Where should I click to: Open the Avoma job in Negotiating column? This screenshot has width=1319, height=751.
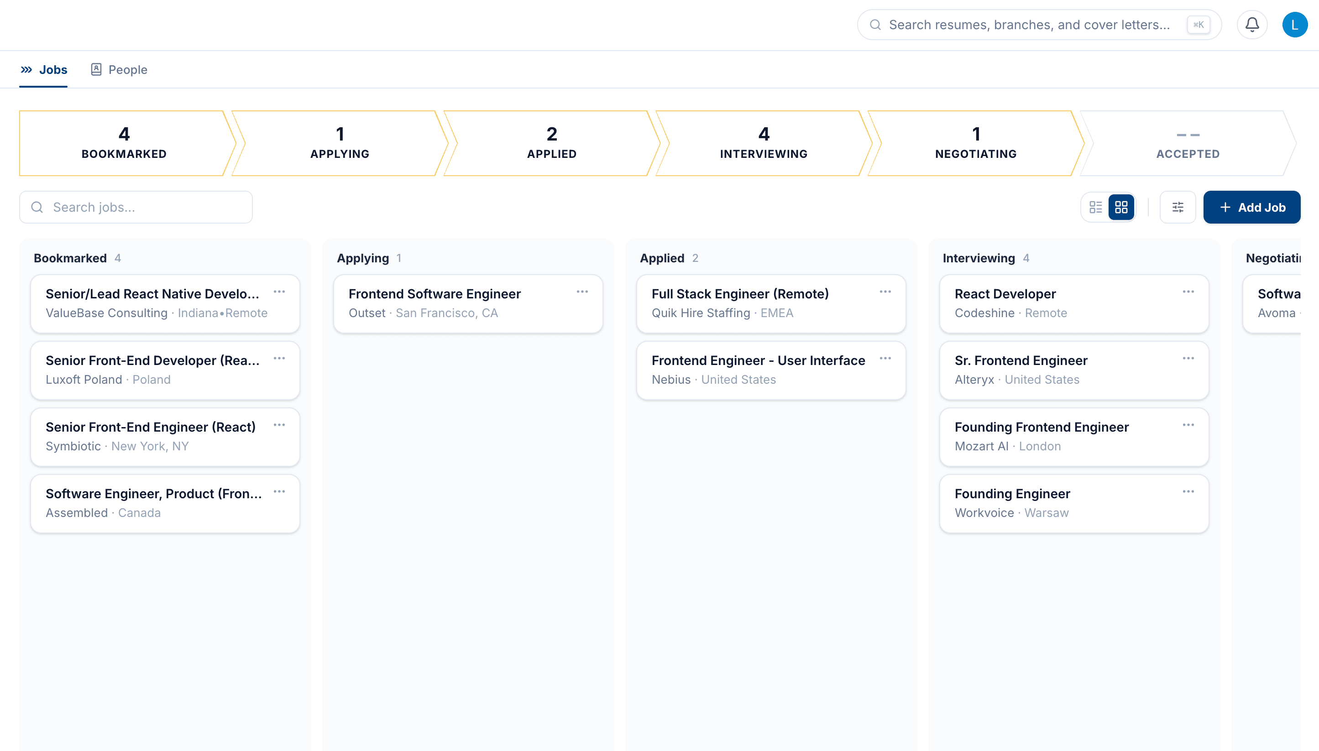1272,304
